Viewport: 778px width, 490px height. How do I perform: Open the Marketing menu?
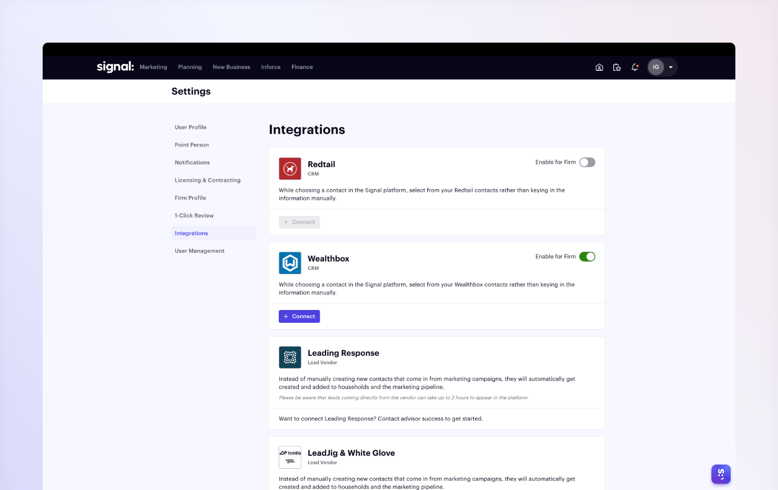tap(153, 67)
